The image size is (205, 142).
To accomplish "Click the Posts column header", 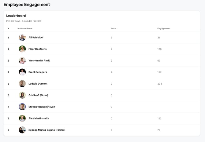I will pyautogui.click(x=114, y=28).
